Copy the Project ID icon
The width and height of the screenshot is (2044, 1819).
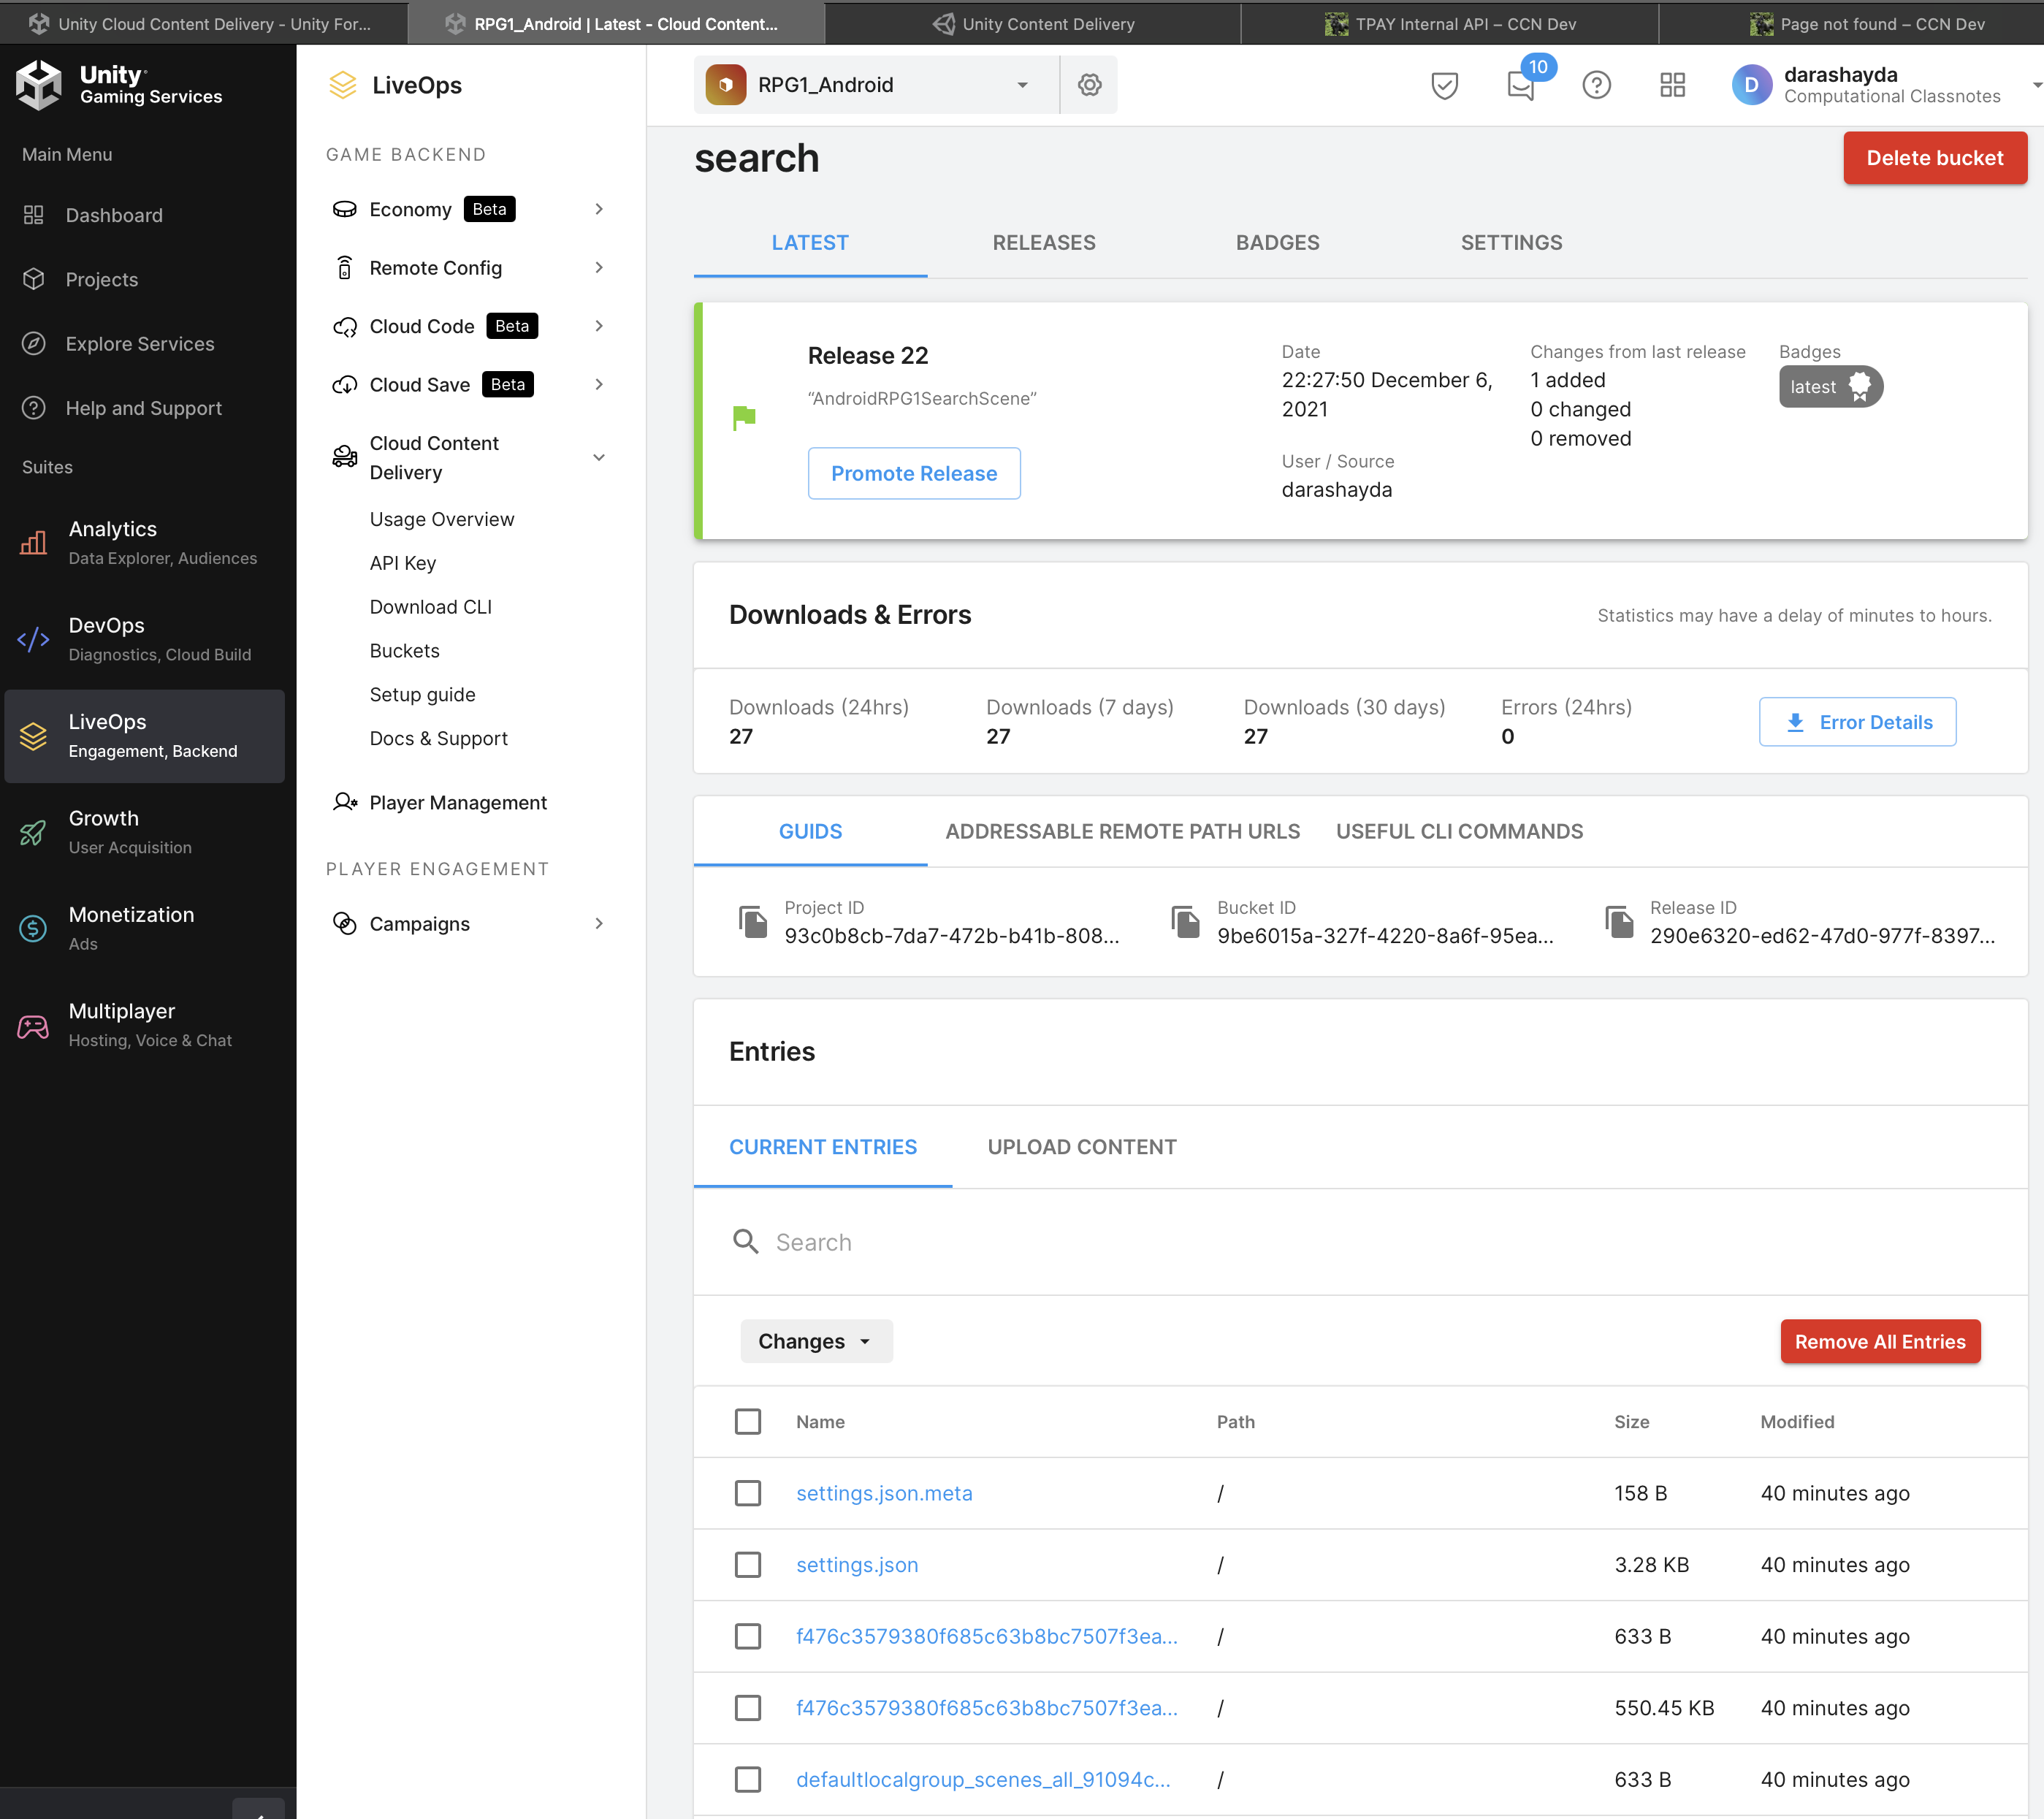click(753, 921)
